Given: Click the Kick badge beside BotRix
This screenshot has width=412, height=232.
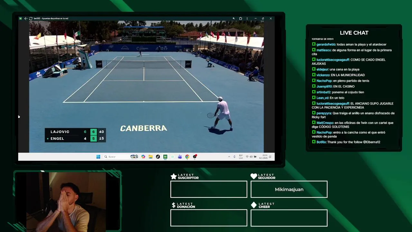Looking at the screenshot, I should tap(314, 142).
